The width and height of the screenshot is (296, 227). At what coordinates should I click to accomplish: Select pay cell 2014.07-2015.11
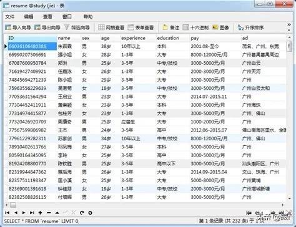coord(215,97)
